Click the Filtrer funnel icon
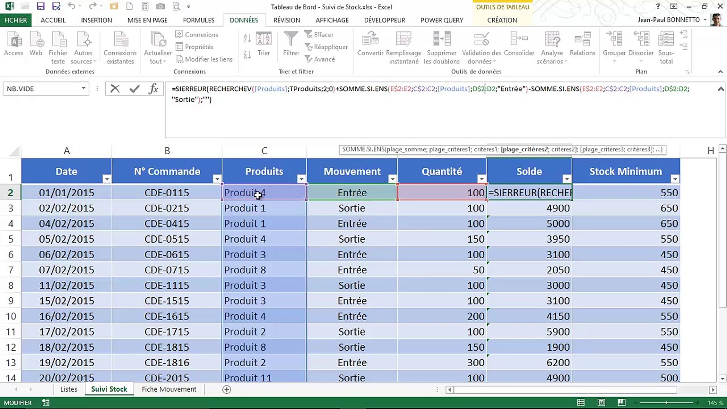This screenshot has height=409, width=727. 291,39
